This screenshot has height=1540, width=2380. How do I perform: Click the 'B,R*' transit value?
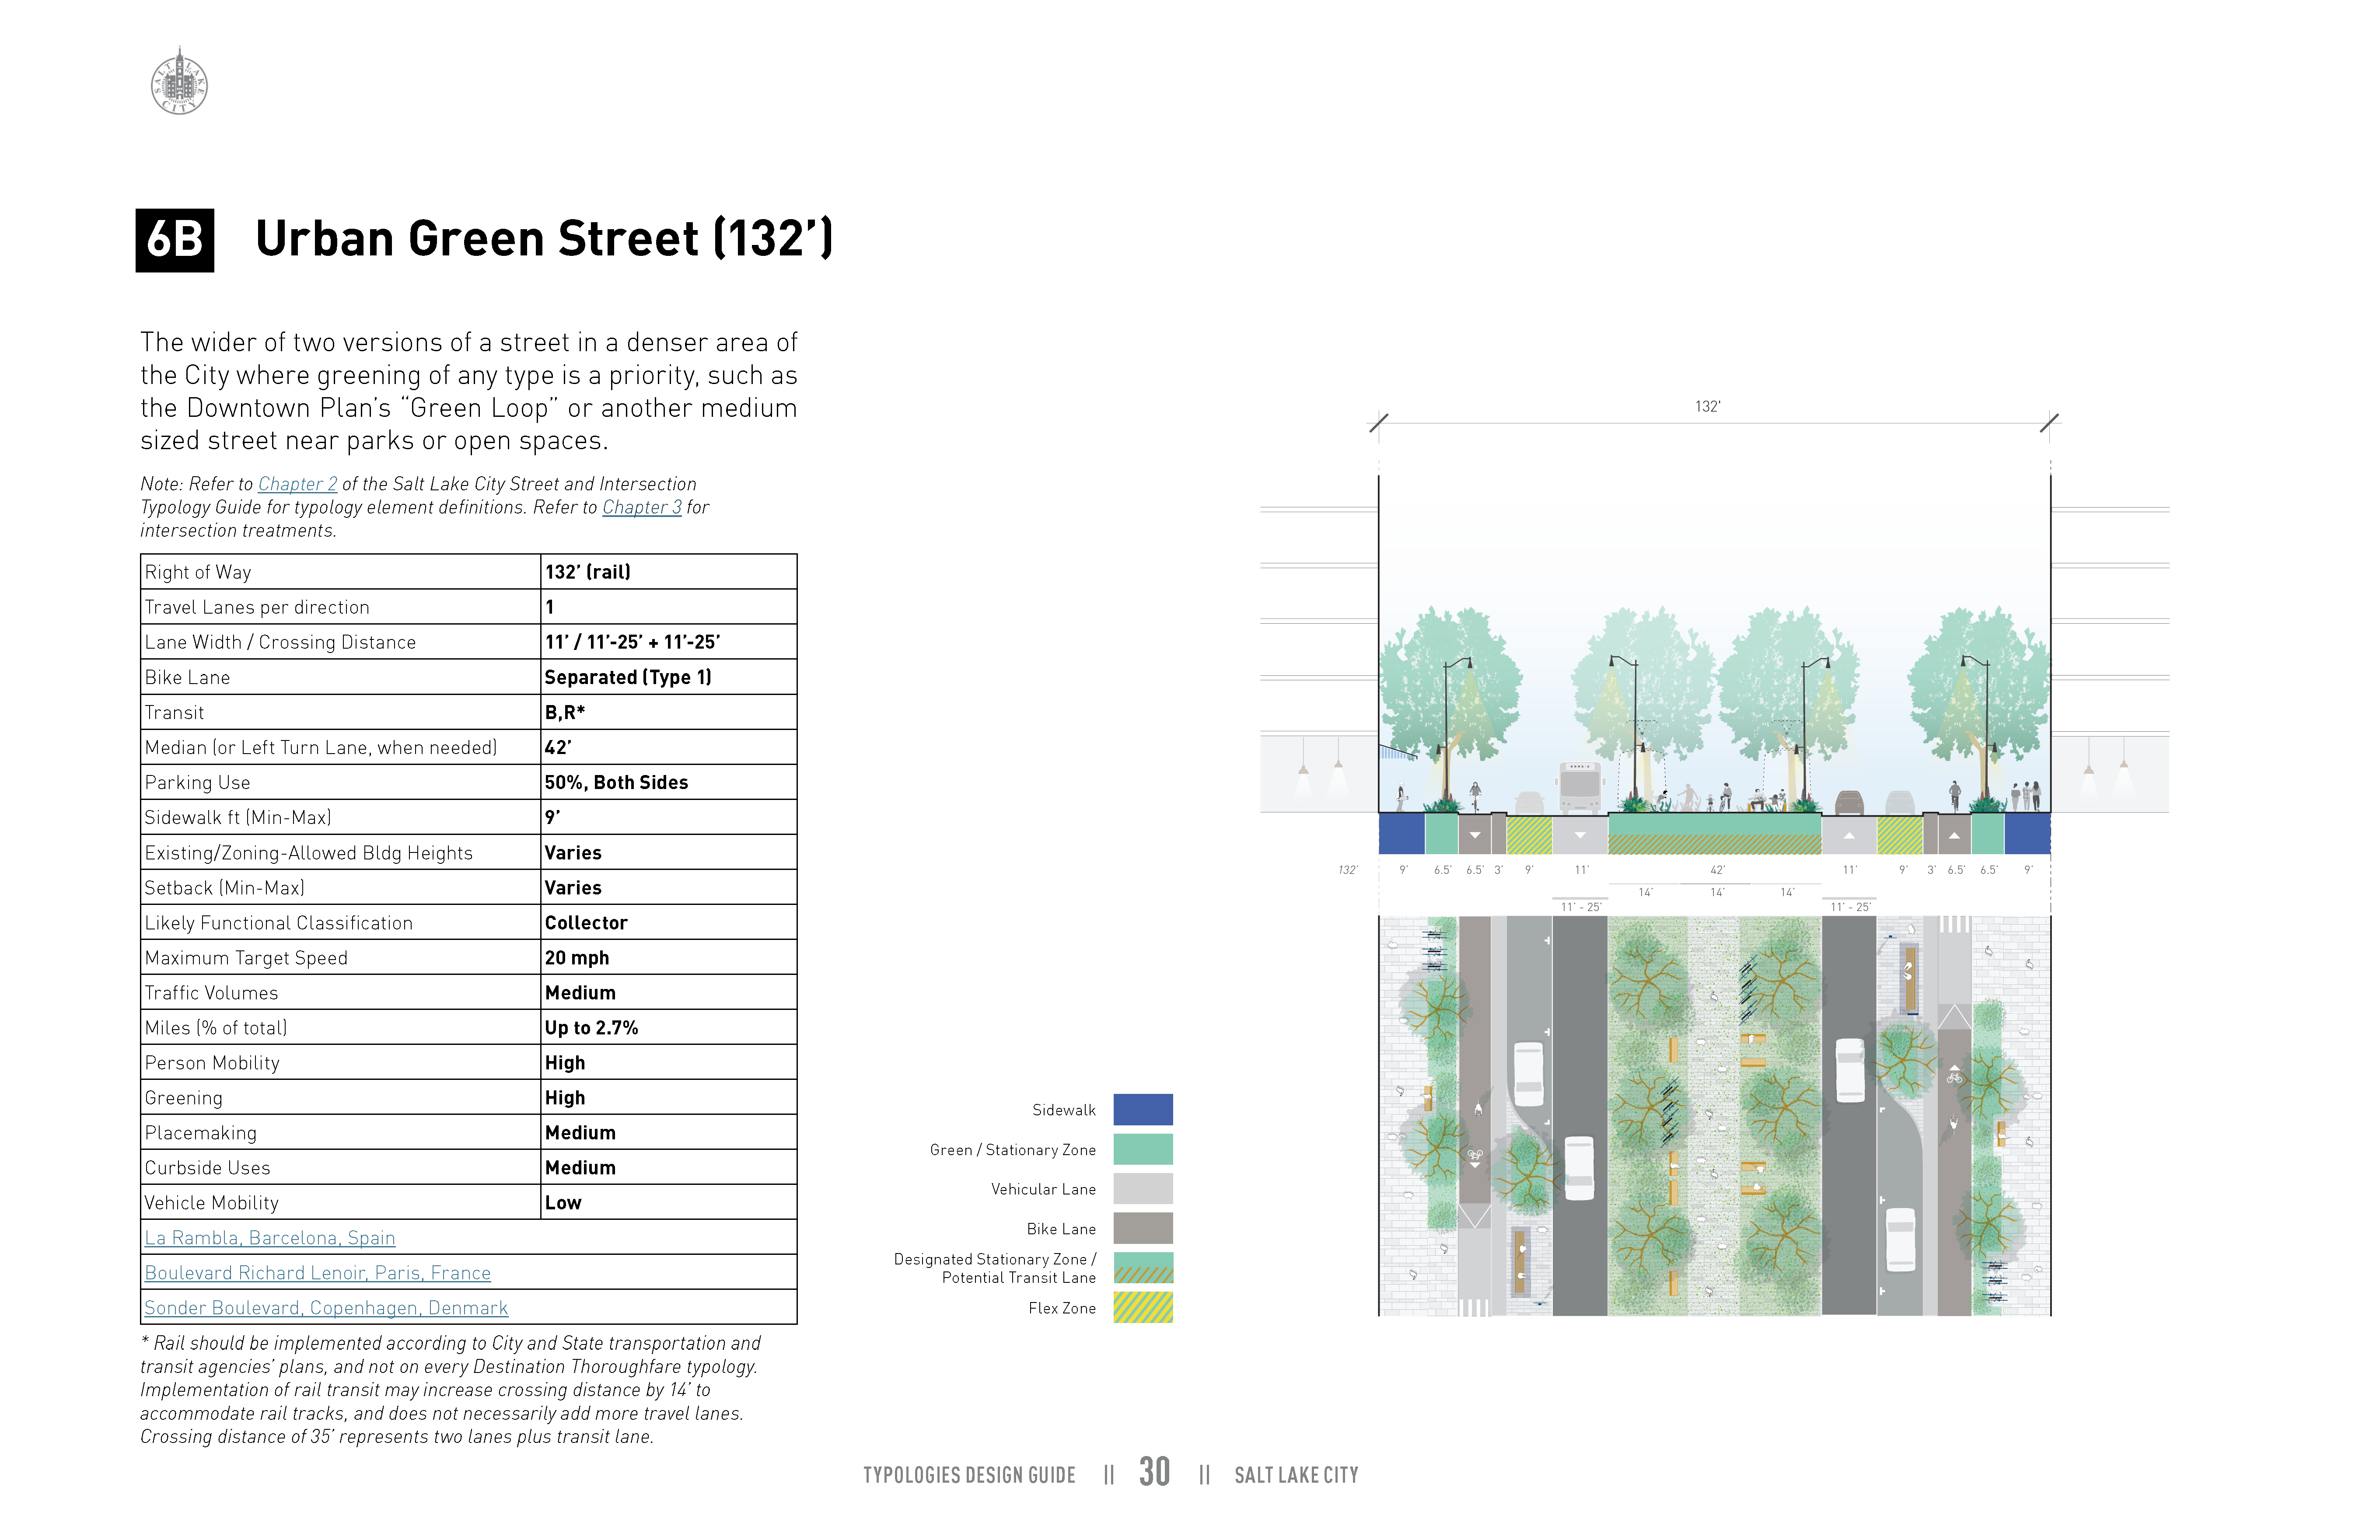(565, 712)
